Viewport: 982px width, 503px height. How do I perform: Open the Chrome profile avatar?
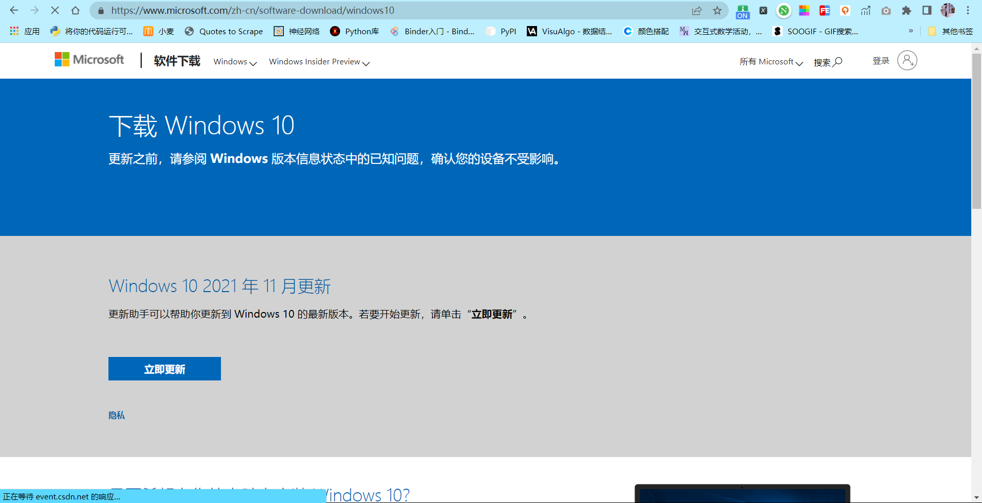tap(948, 10)
